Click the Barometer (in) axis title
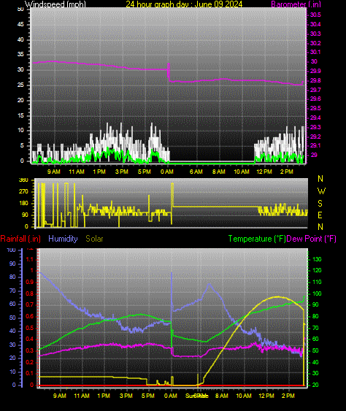Image resolution: width=346 pixels, height=411 pixels. [296, 4]
